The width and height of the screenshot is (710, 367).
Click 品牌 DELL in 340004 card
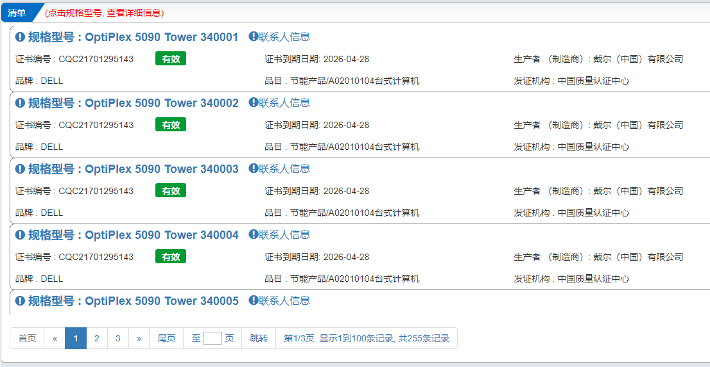(39, 279)
